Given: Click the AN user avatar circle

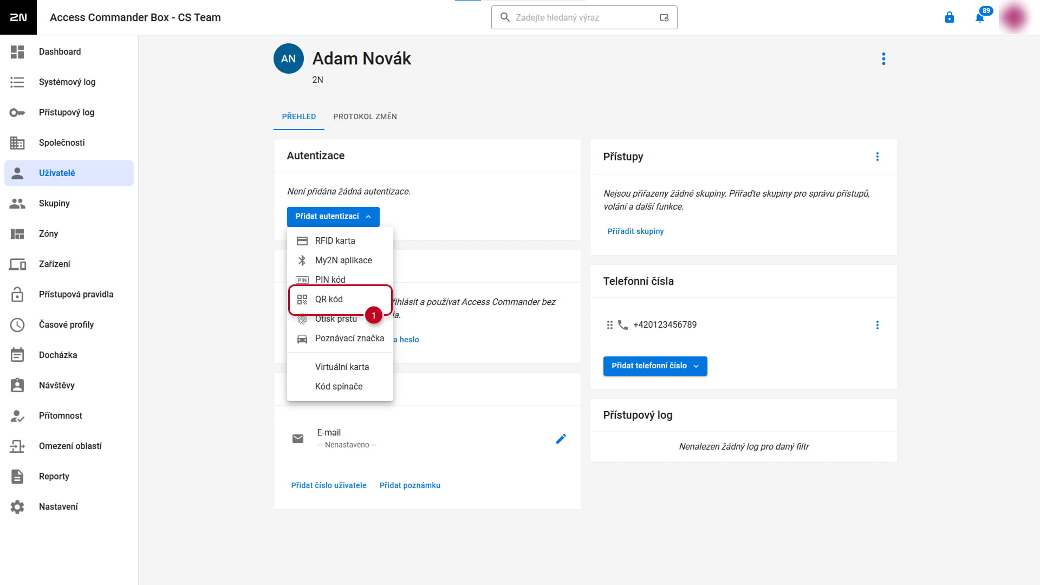Looking at the screenshot, I should pos(289,58).
